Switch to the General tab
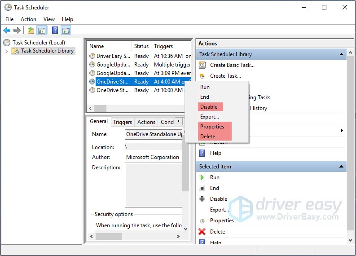Image resolution: width=356 pixels, height=256 pixels. click(x=99, y=121)
